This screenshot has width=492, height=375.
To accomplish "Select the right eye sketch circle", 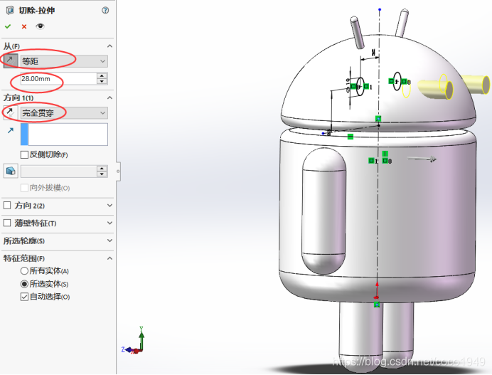I will coord(397,81).
